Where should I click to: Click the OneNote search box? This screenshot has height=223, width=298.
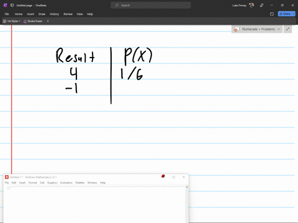(x=151, y=5)
